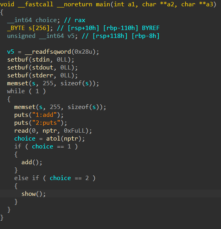Click the __readfsqword call

click(48, 52)
